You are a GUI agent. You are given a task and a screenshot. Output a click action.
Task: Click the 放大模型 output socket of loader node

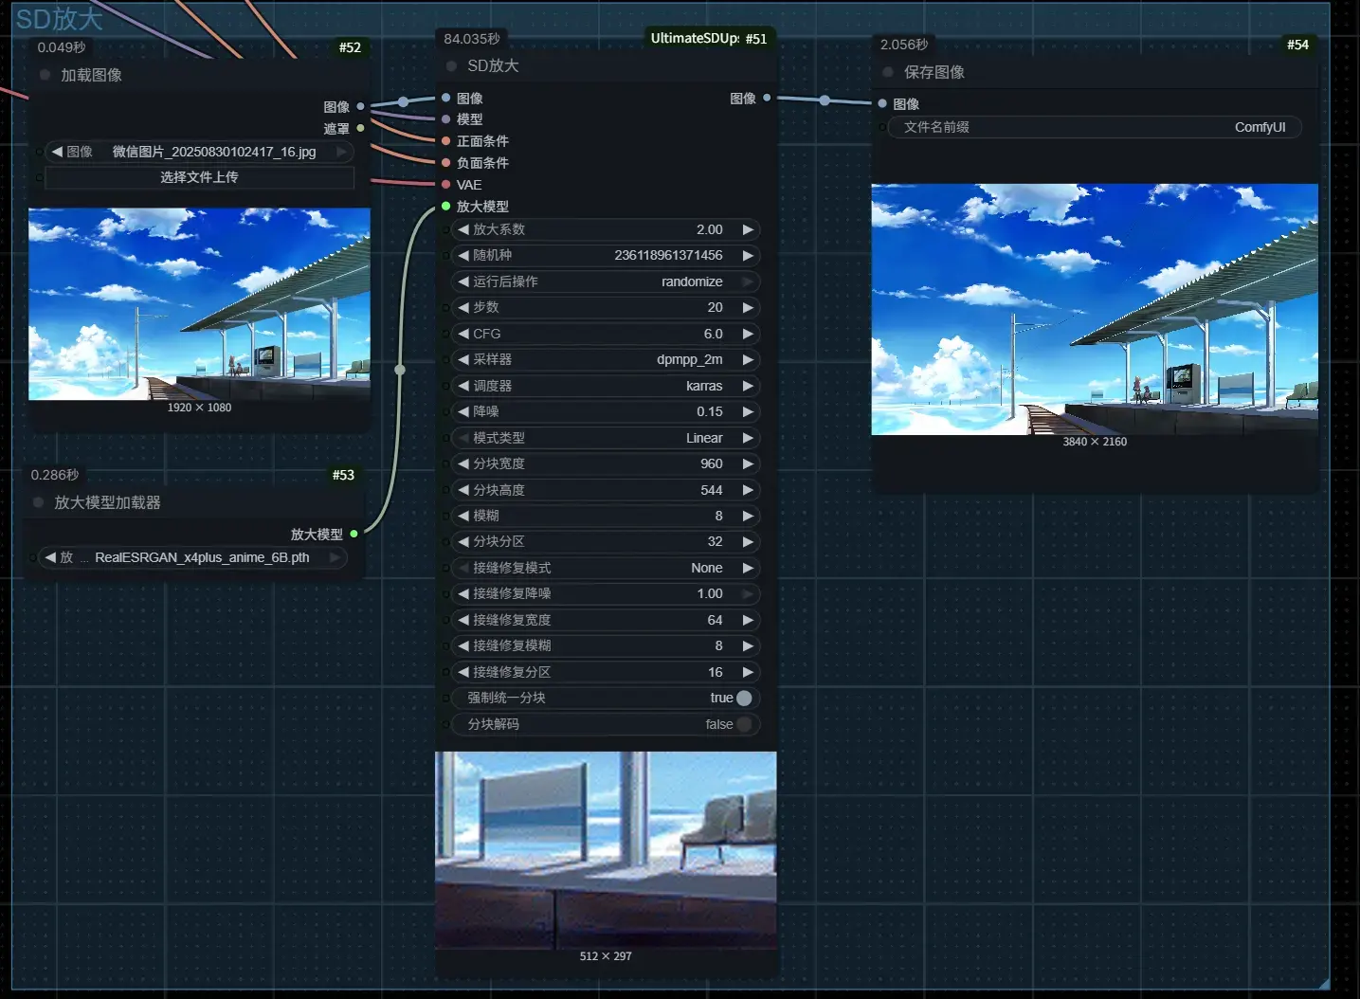(354, 534)
